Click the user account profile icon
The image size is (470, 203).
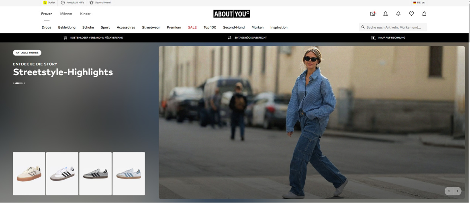(x=386, y=14)
